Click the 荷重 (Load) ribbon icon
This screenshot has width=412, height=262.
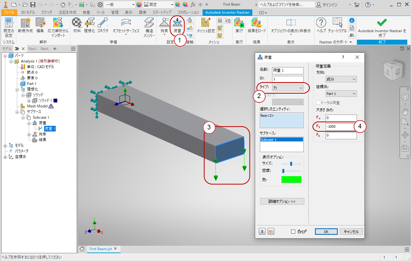[x=177, y=25]
